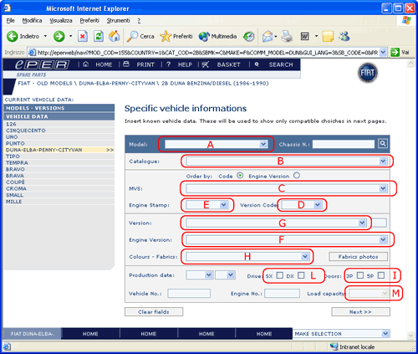The image size is (418, 354).
Task: Click the Chassis N. input field
Action: coord(344,144)
